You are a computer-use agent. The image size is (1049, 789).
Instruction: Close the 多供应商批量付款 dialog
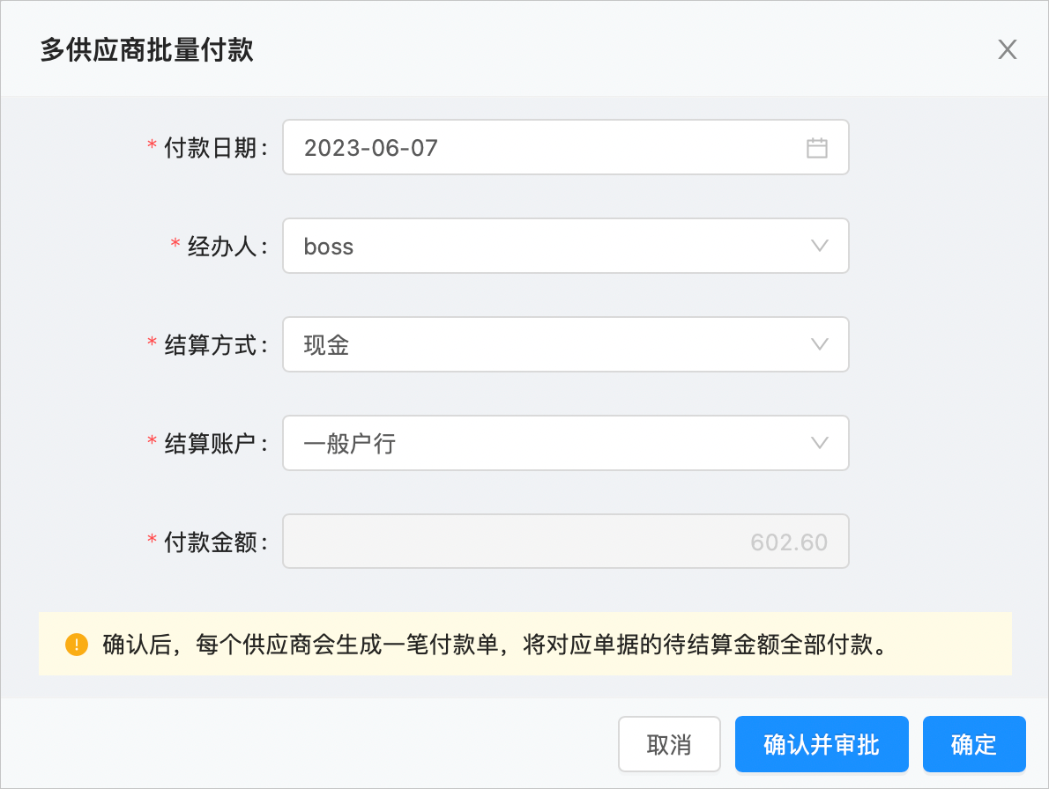coord(1007,49)
